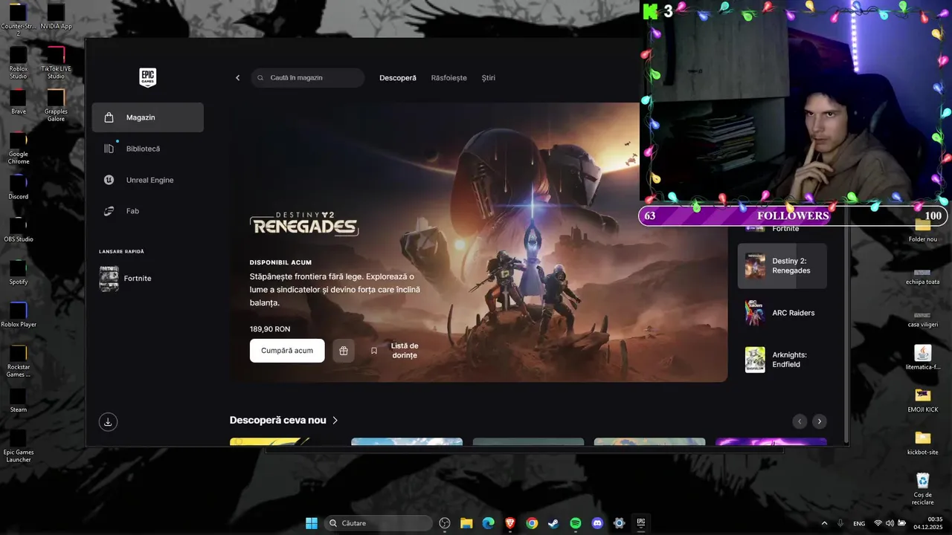The image size is (952, 535).
Task: Open Discord desktop shortcut
Action: (18, 188)
